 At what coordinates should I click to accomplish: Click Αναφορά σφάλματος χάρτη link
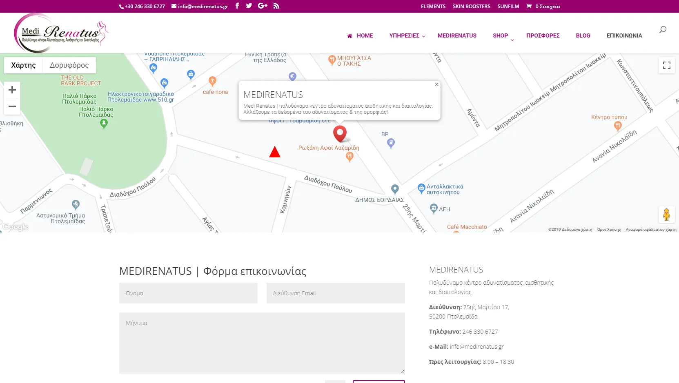[651, 230]
